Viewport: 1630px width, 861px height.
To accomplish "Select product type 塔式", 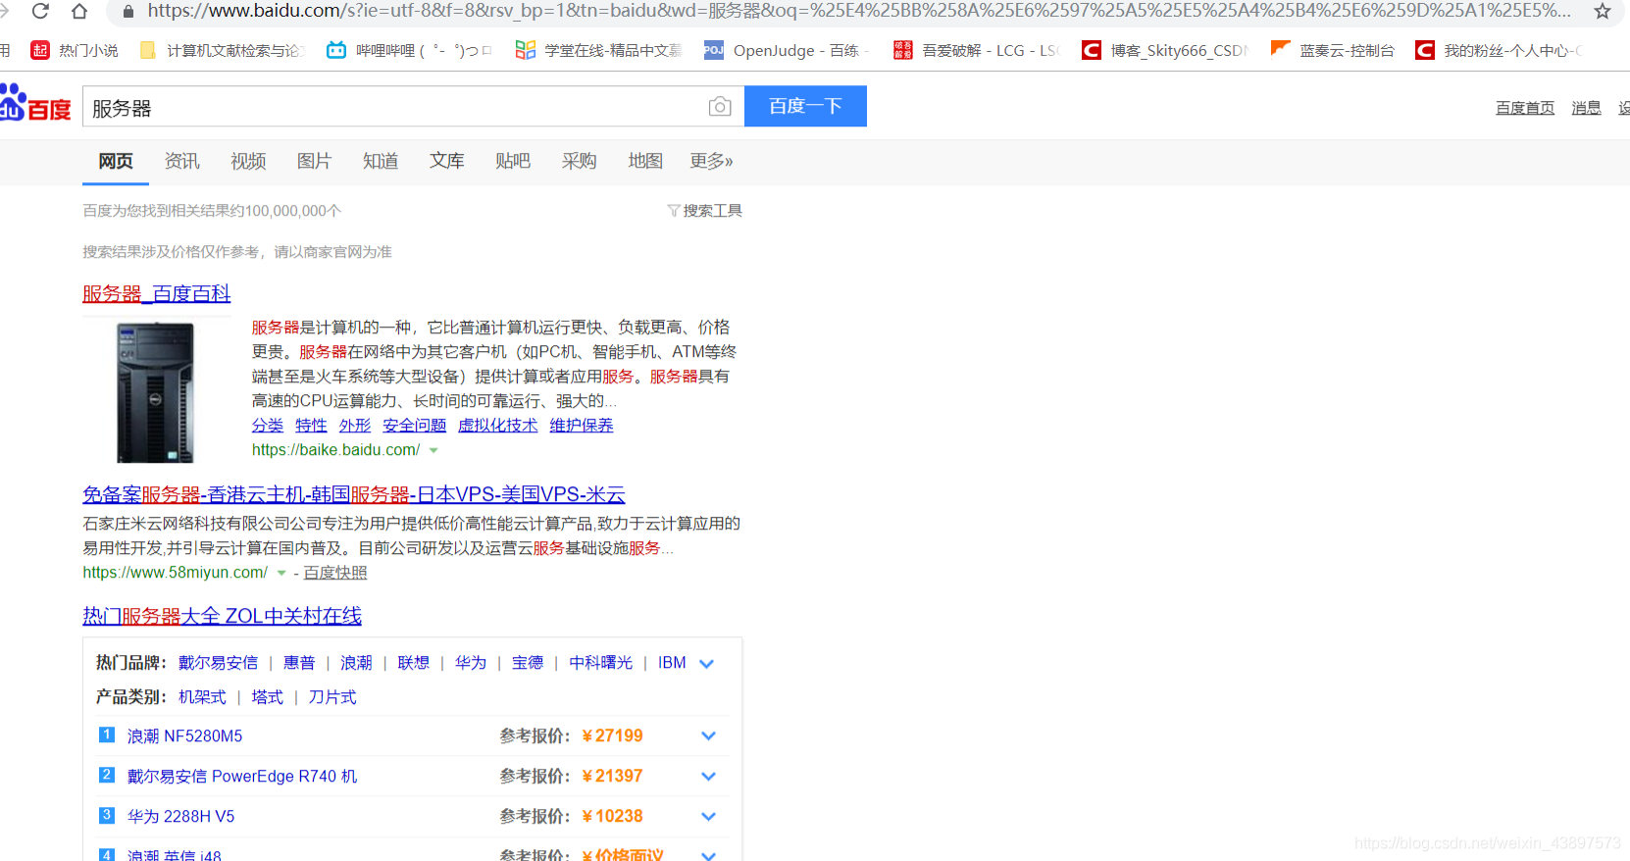I will [267, 697].
